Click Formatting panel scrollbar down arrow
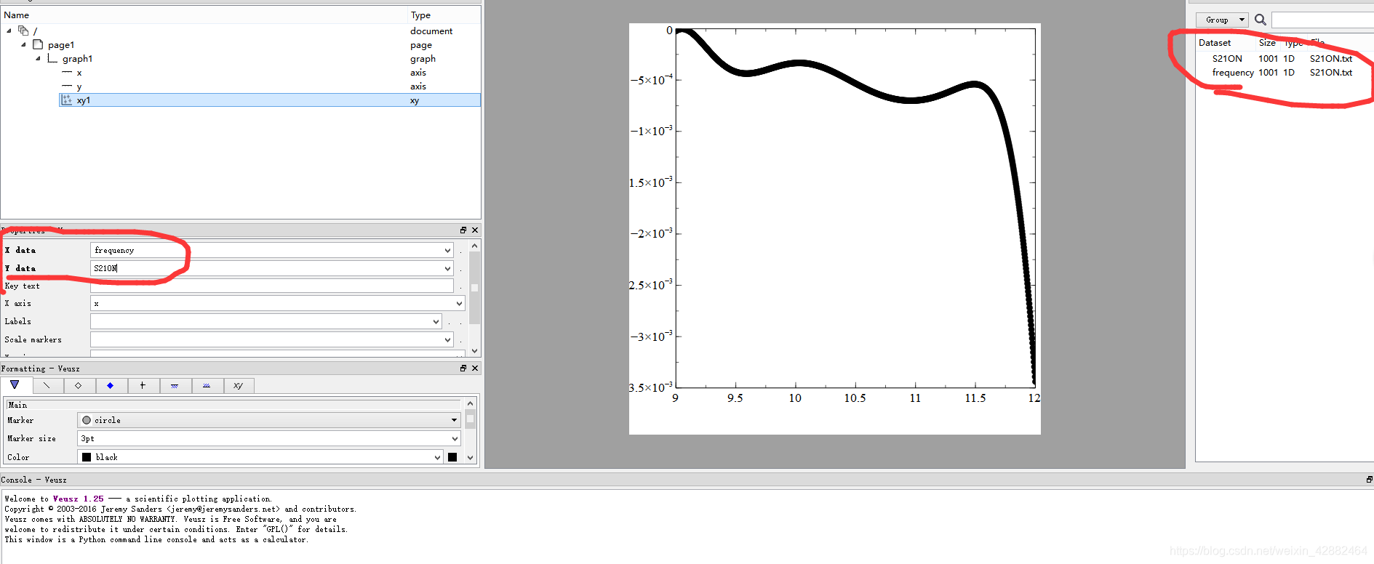1374x564 pixels. point(470,458)
